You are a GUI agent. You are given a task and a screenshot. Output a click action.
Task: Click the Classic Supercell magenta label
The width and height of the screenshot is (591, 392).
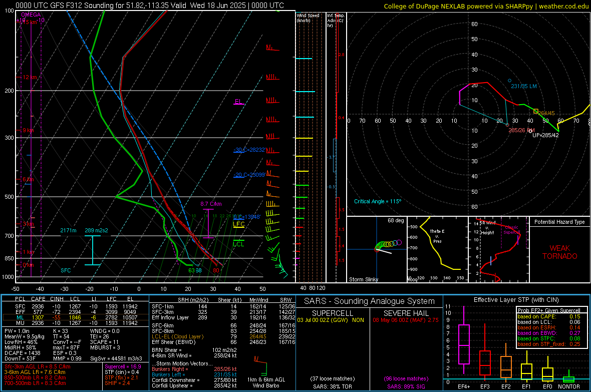511,230
